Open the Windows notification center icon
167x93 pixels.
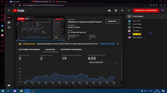(163, 91)
